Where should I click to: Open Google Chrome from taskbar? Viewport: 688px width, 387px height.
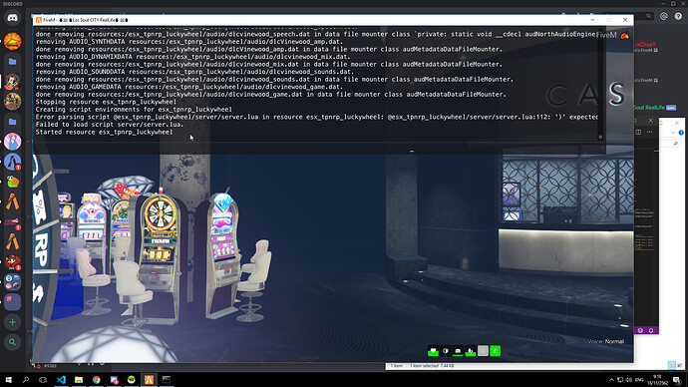pos(96,380)
